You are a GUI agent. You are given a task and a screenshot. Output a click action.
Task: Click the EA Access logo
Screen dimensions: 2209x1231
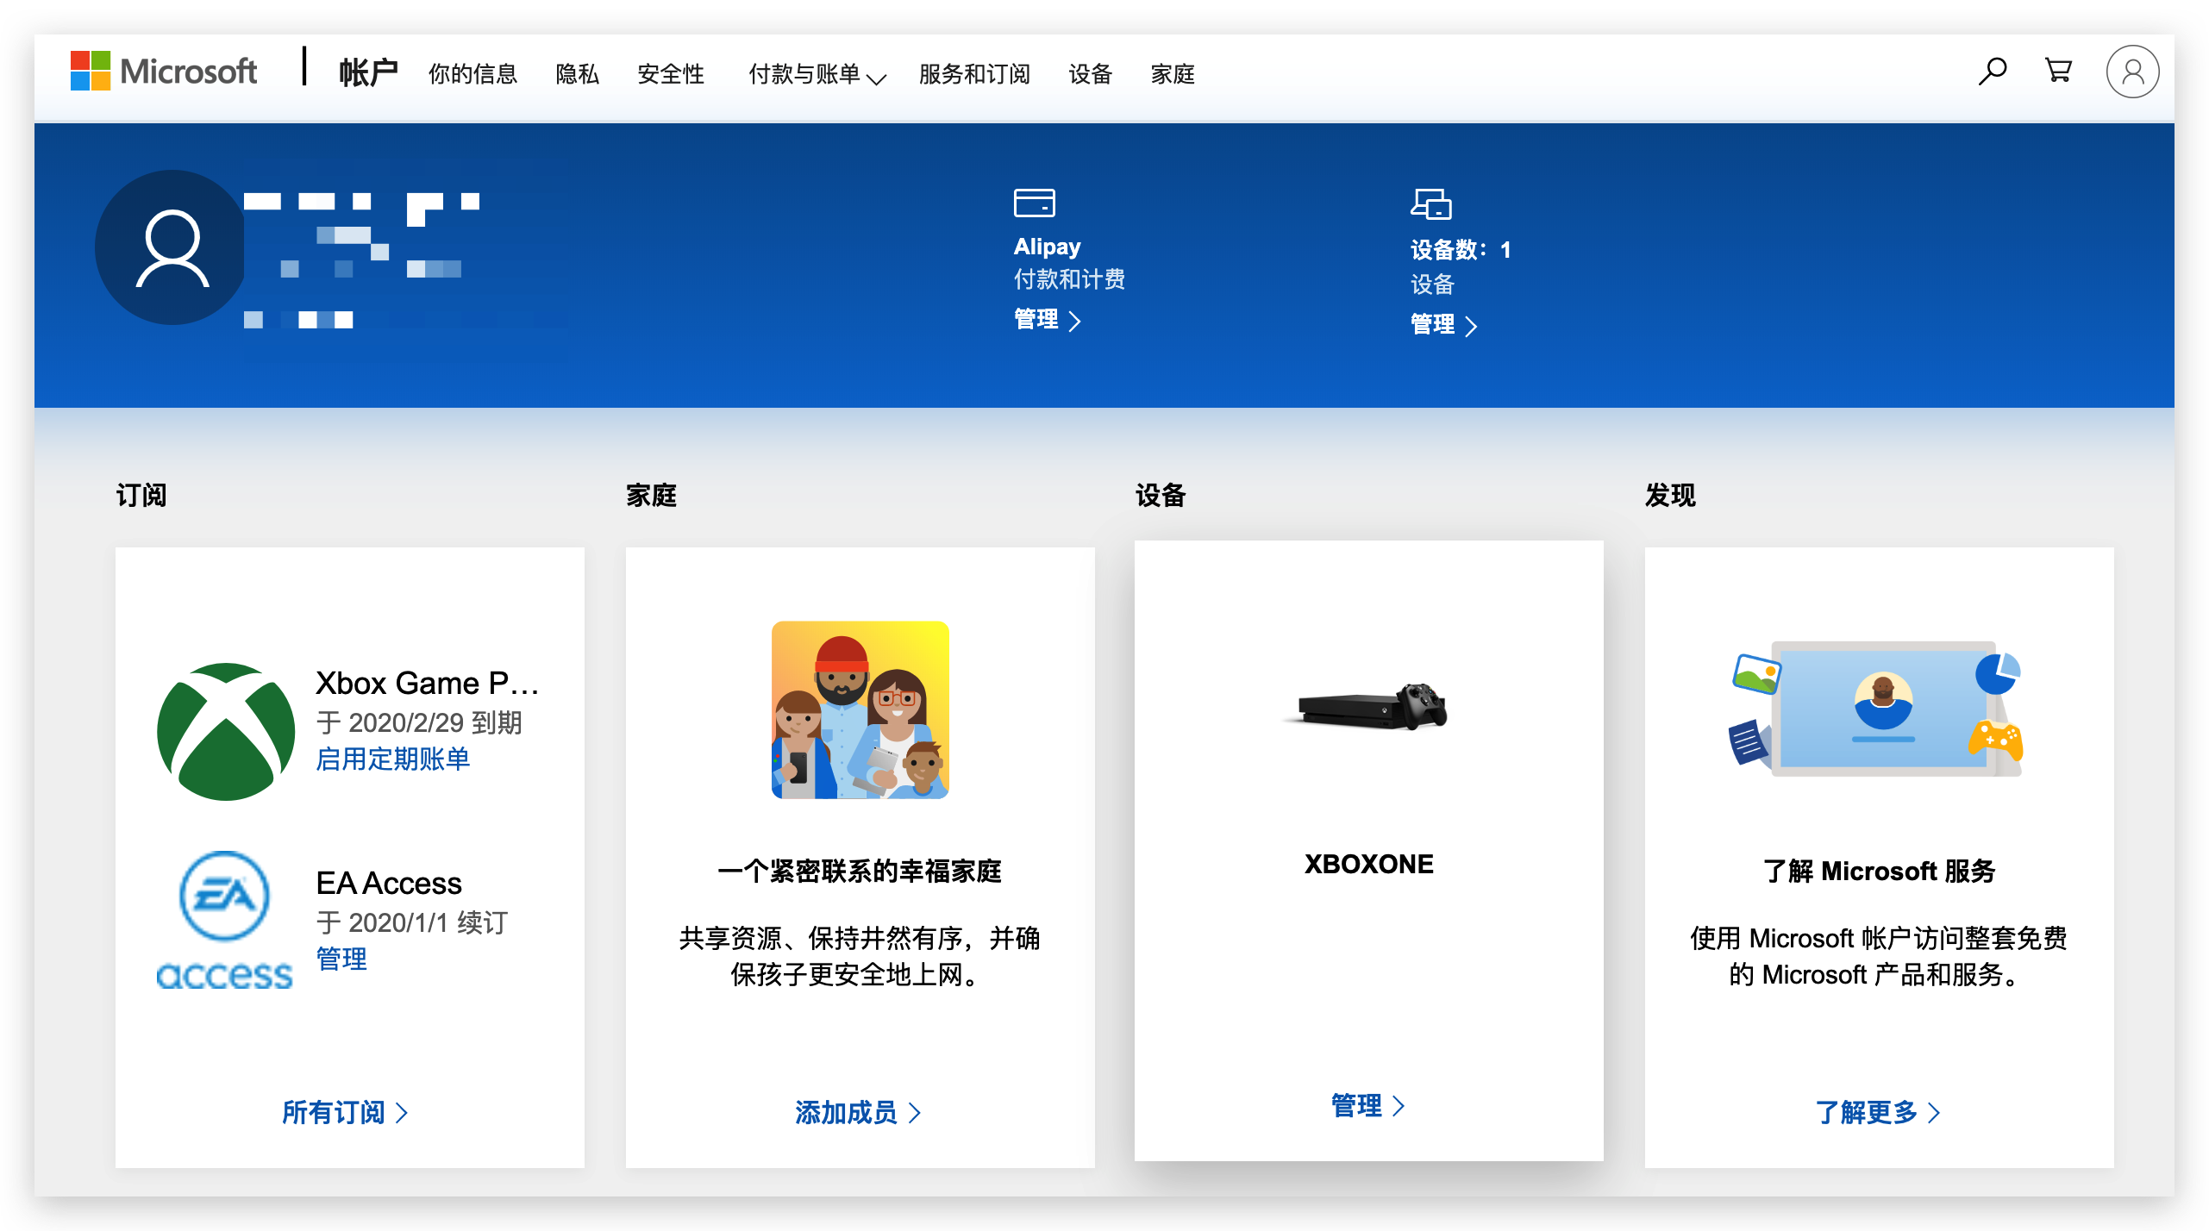click(224, 920)
